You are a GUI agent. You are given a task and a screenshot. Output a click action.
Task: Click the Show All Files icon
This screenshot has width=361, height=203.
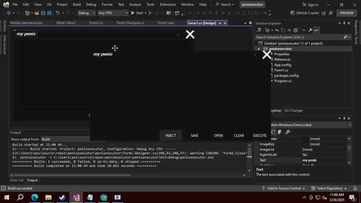(296, 30)
